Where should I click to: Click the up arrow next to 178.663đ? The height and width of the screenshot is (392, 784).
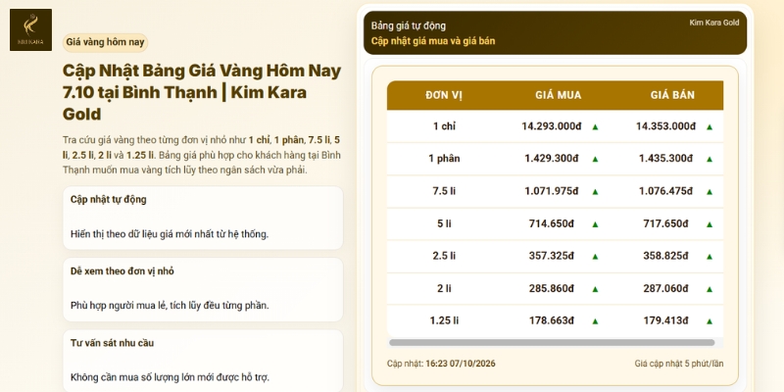[595, 321]
